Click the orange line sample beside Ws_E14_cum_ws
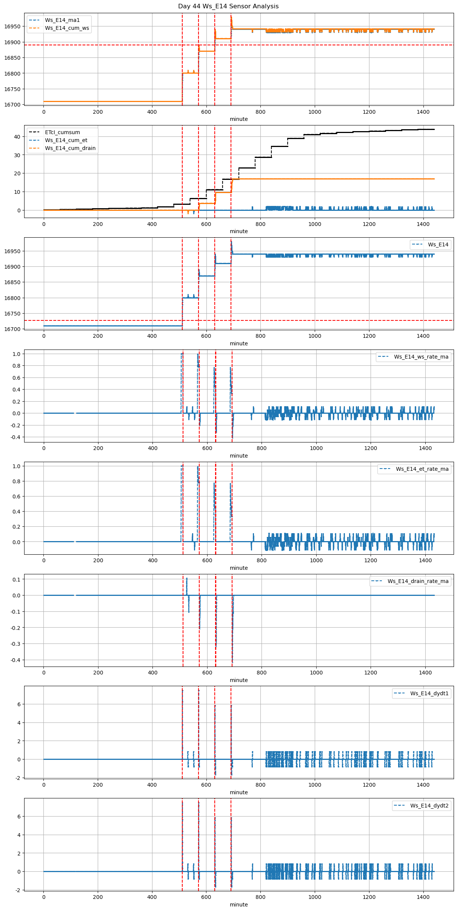The height and width of the screenshot is (911, 457). pyautogui.click(x=35, y=28)
